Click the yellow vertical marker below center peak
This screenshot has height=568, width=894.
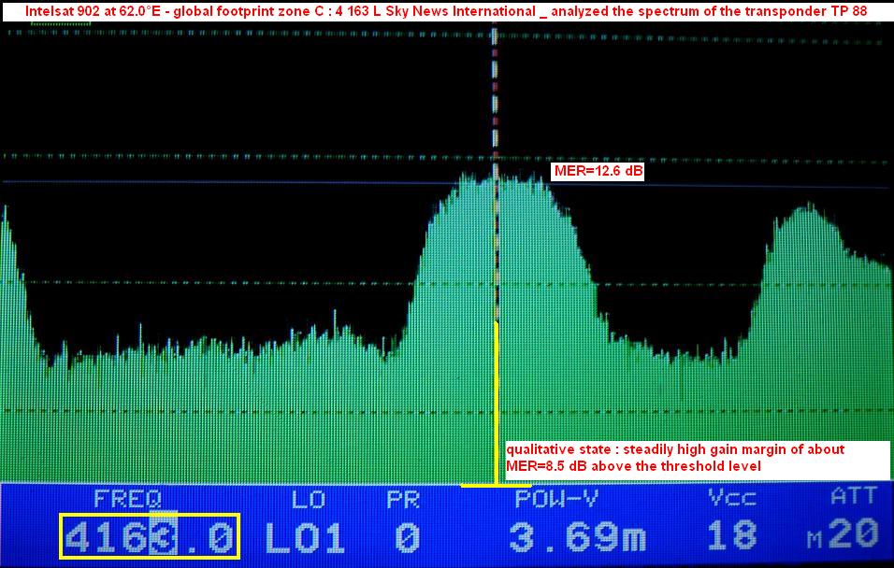[x=497, y=402]
